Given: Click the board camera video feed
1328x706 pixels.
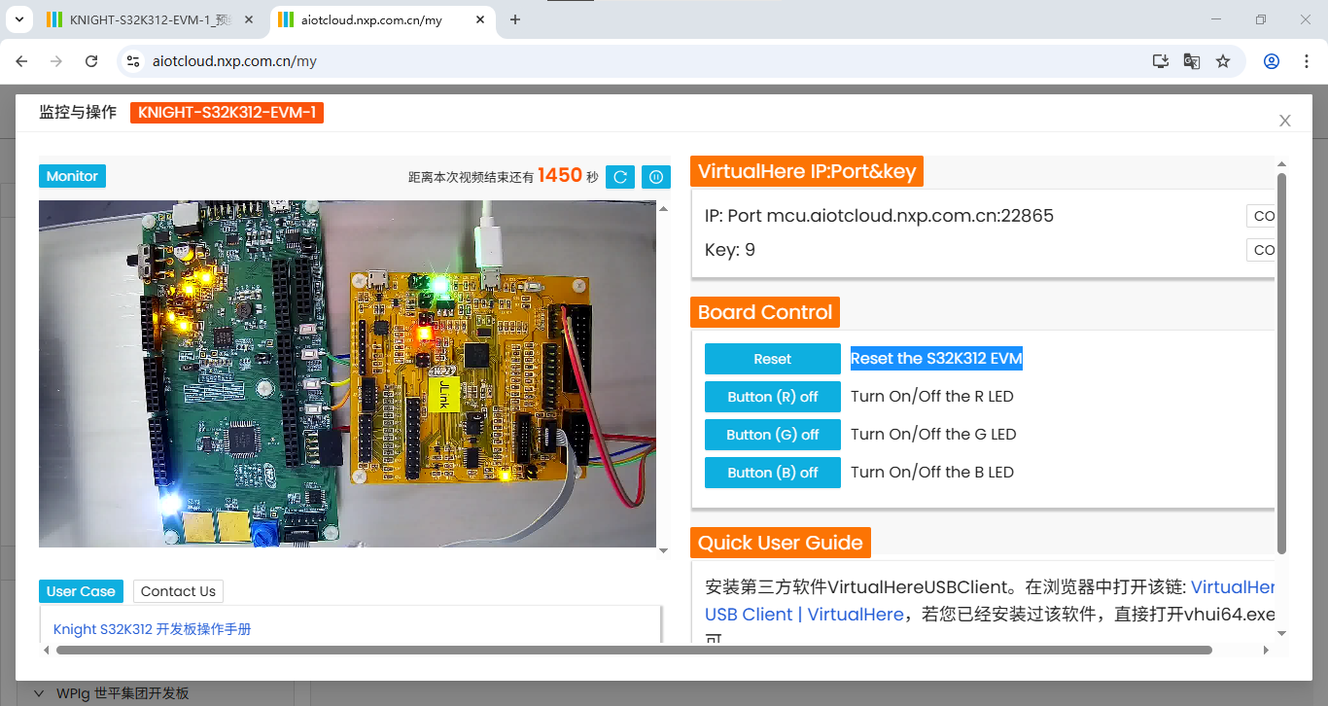Looking at the screenshot, I should (347, 373).
